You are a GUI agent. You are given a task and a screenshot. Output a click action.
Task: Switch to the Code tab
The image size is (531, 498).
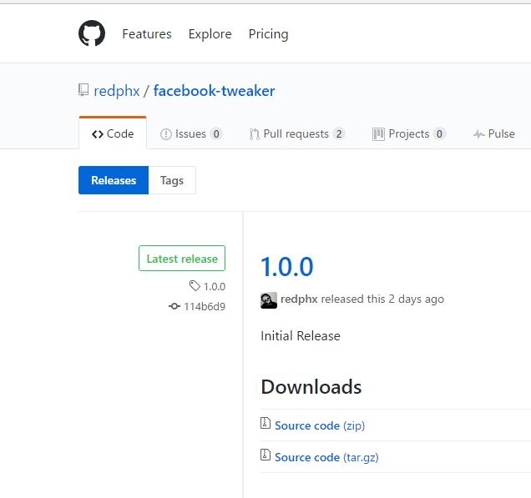[x=113, y=133]
